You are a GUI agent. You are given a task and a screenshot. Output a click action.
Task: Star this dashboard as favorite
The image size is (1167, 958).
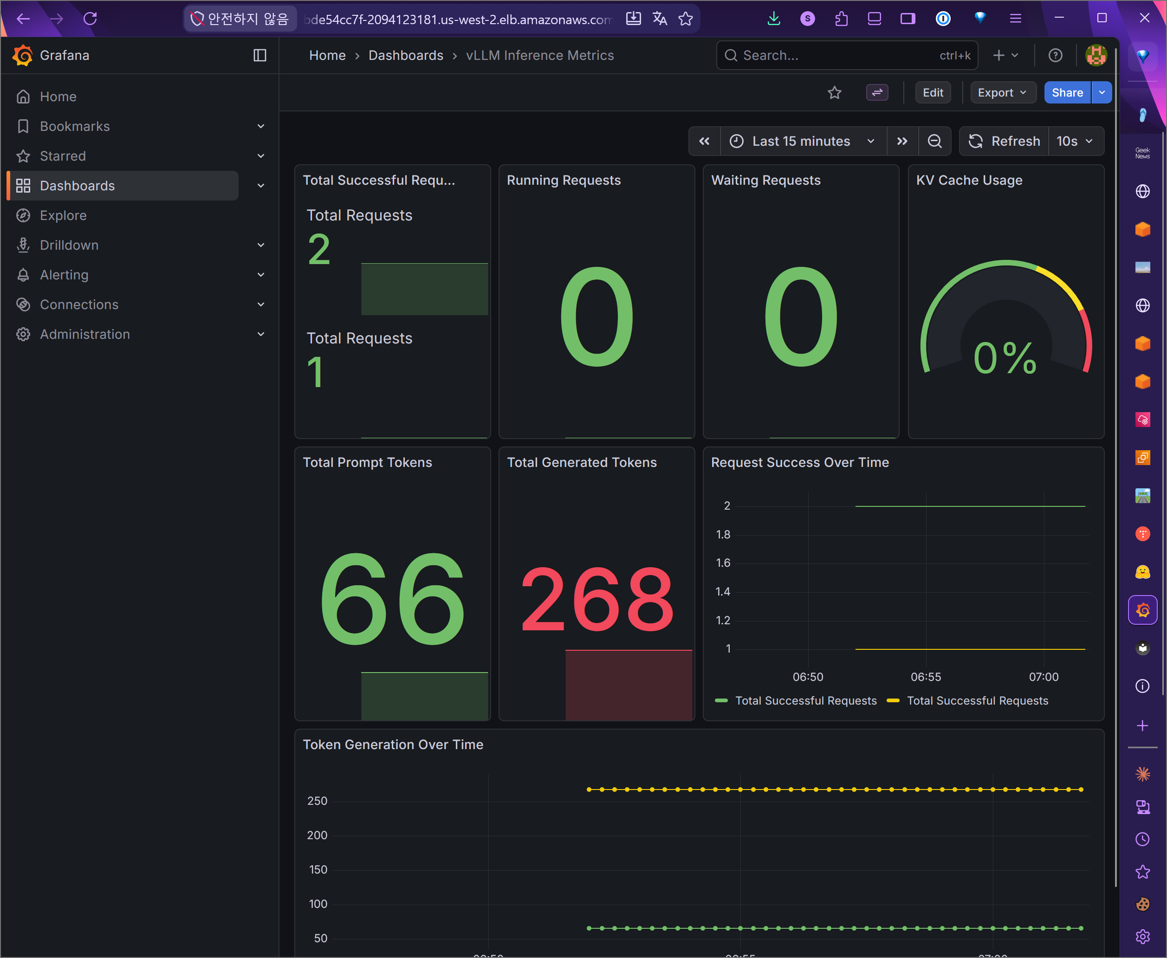click(x=834, y=93)
